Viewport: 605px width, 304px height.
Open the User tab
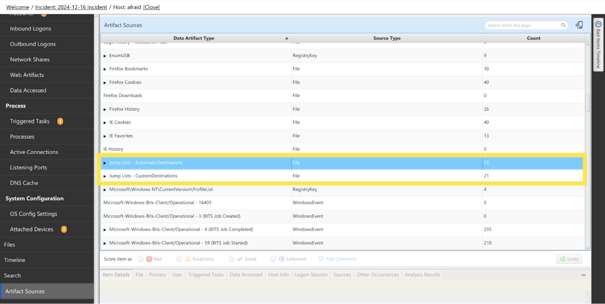(177, 275)
